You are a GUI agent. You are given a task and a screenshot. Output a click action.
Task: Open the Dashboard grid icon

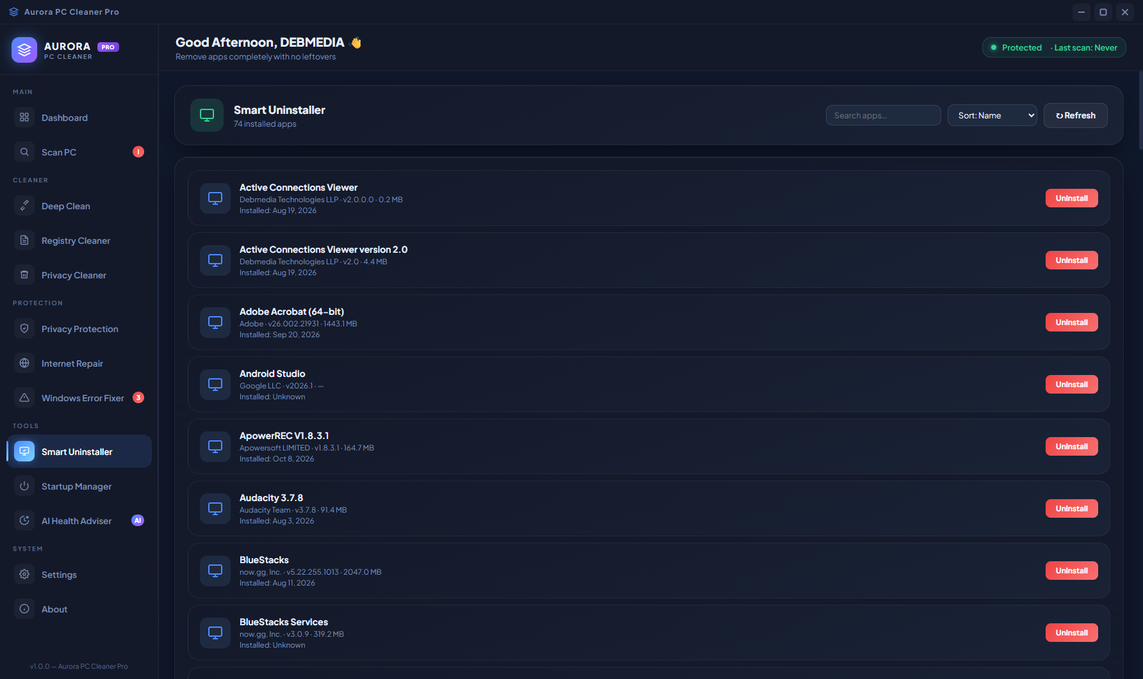tap(24, 118)
